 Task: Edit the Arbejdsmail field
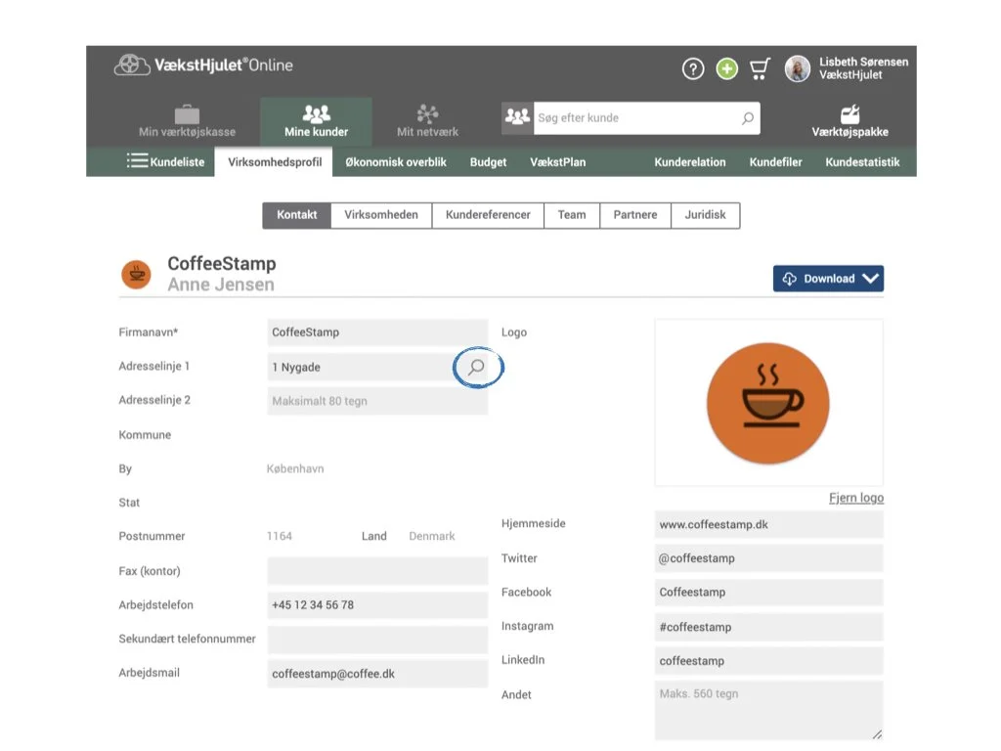pos(377,674)
